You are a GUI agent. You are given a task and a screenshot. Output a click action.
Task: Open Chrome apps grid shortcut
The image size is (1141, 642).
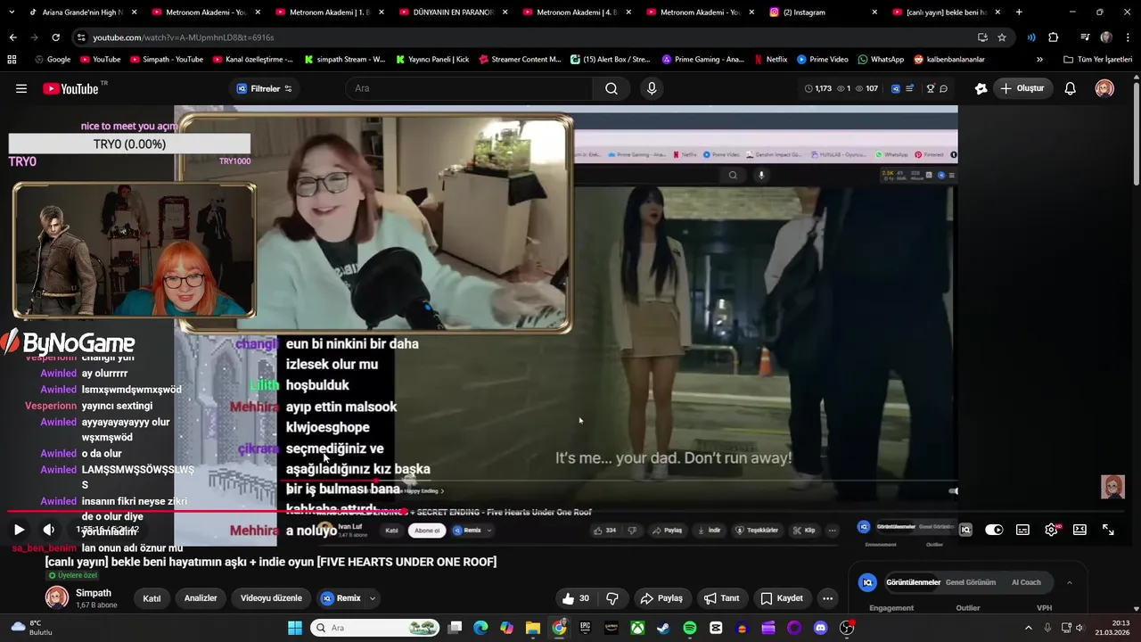[x=12, y=60]
